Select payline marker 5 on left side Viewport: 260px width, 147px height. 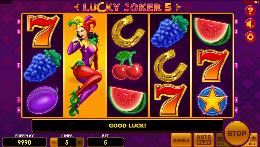19,21
